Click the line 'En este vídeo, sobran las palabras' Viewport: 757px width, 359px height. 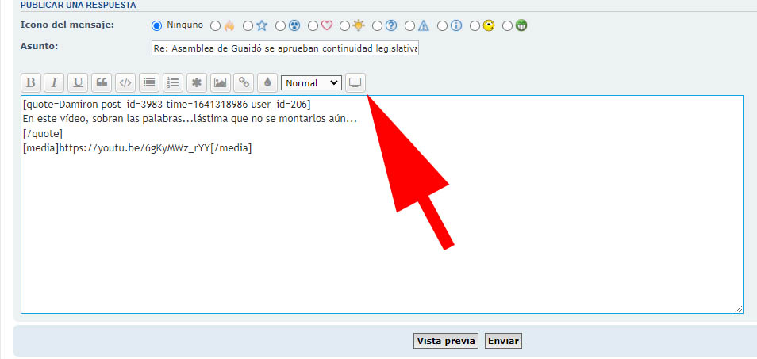tap(189, 119)
